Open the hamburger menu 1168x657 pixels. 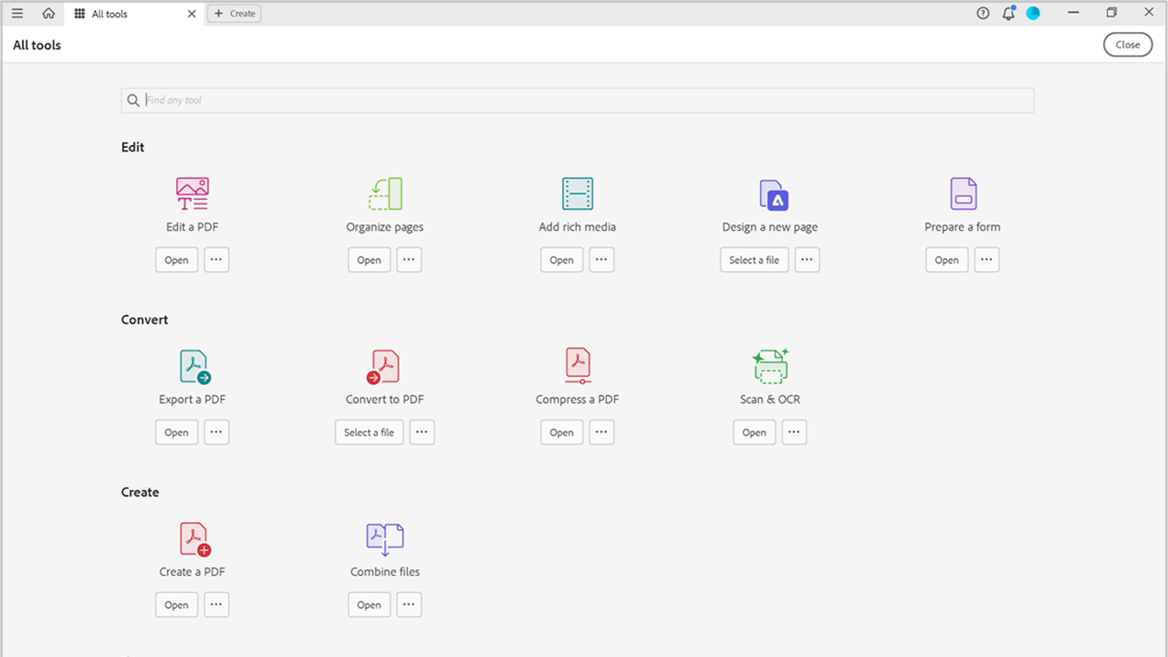(x=16, y=13)
